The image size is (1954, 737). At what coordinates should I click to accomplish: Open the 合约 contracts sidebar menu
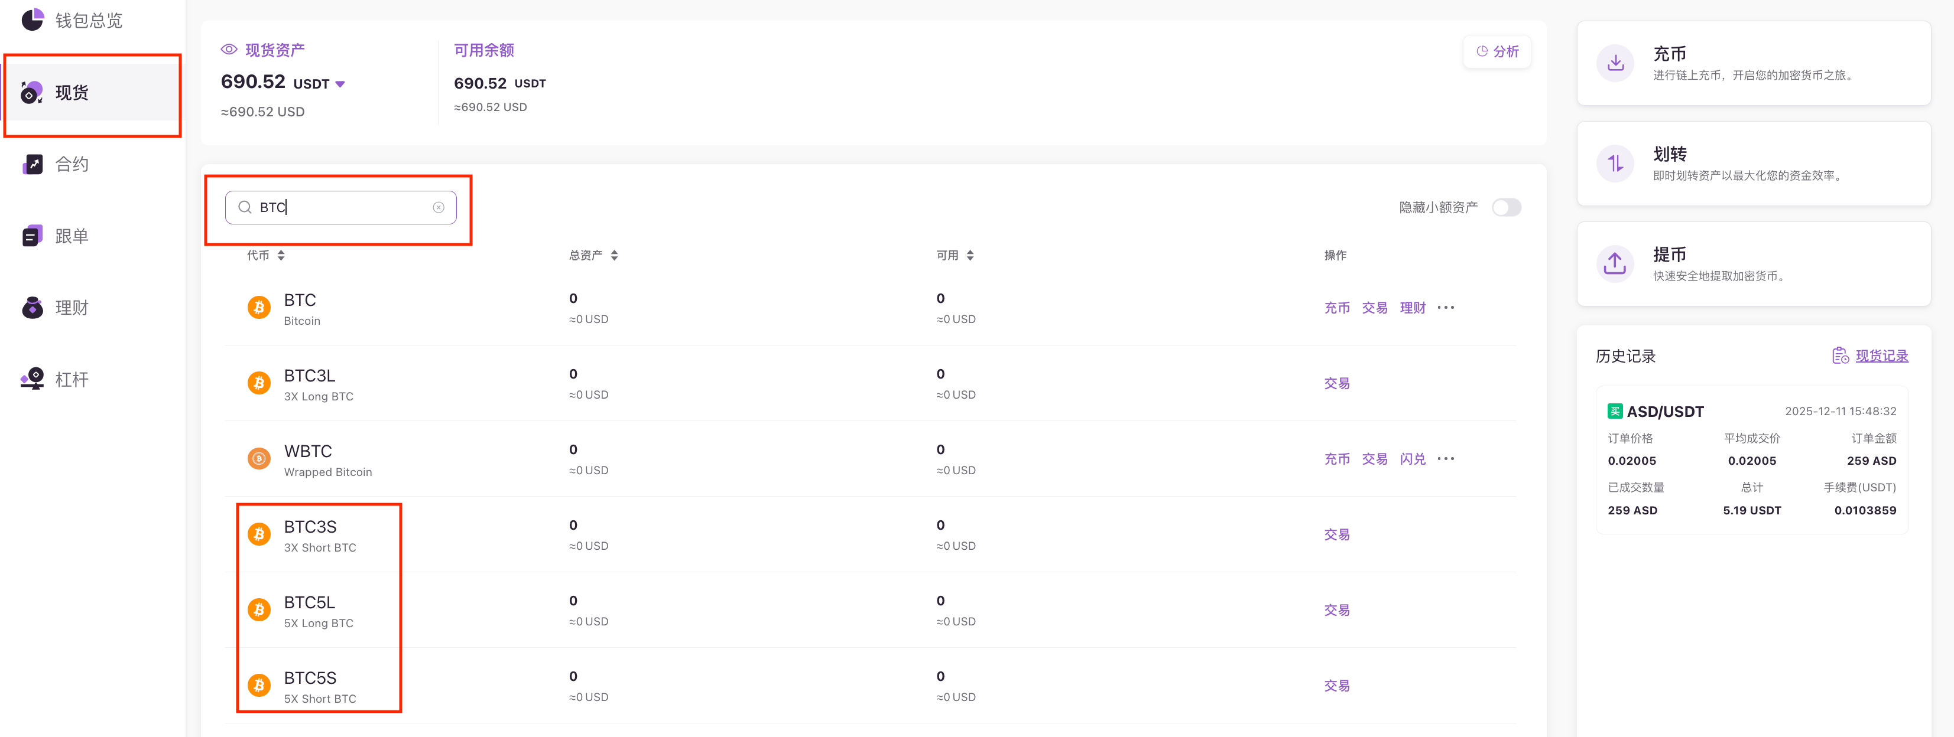click(72, 165)
